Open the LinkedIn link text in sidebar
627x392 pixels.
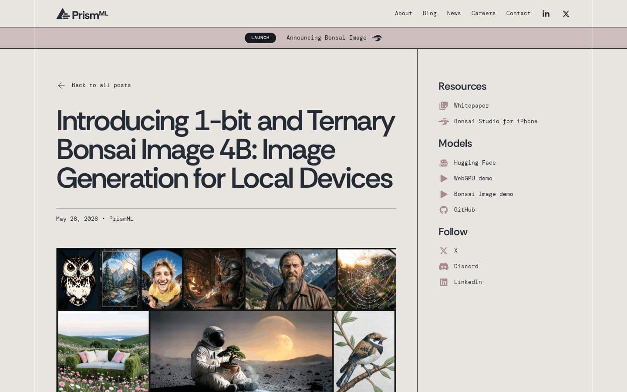[468, 282]
